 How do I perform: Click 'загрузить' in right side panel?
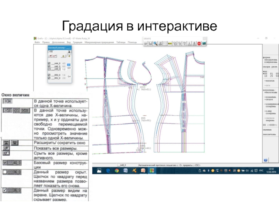pyautogui.click(x=271, y=60)
